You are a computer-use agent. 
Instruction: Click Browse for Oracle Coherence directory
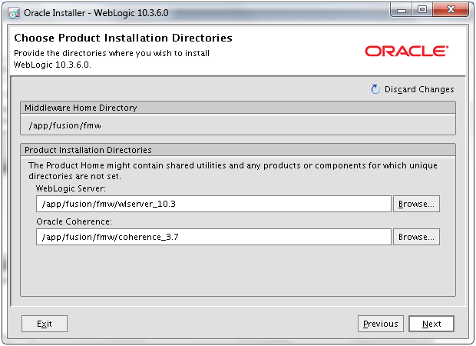pyautogui.click(x=416, y=237)
